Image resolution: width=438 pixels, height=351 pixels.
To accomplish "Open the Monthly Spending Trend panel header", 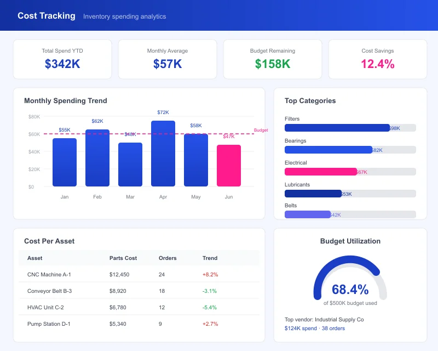I will [66, 101].
